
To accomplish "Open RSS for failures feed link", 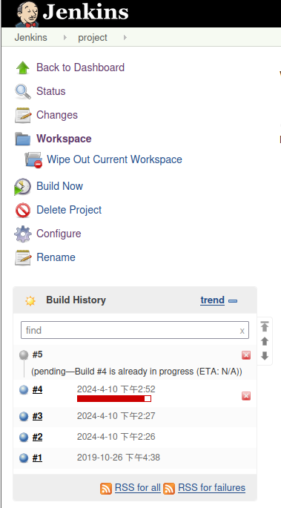I will [x=212, y=487].
